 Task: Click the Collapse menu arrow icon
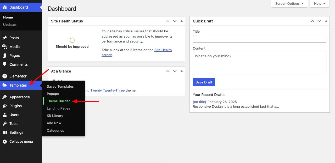click(5, 141)
